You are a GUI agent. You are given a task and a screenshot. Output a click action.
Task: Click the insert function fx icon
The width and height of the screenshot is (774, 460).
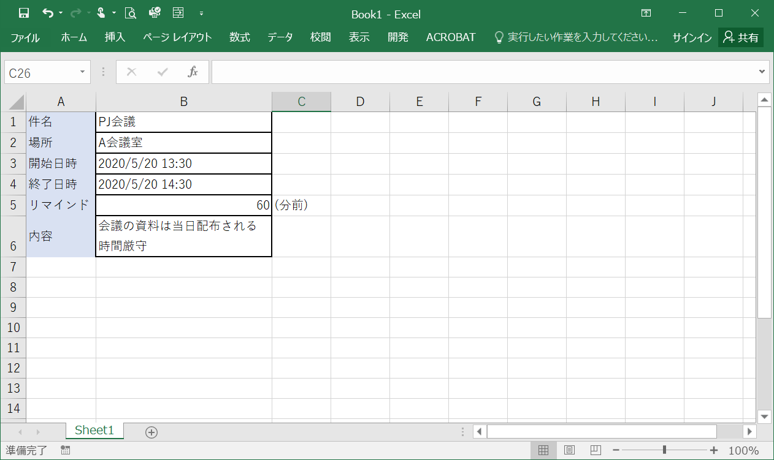(193, 72)
